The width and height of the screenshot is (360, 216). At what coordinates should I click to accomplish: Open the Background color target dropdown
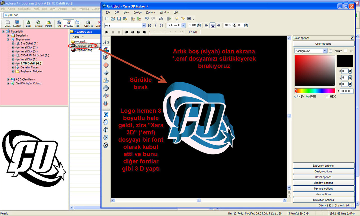tap(325, 51)
